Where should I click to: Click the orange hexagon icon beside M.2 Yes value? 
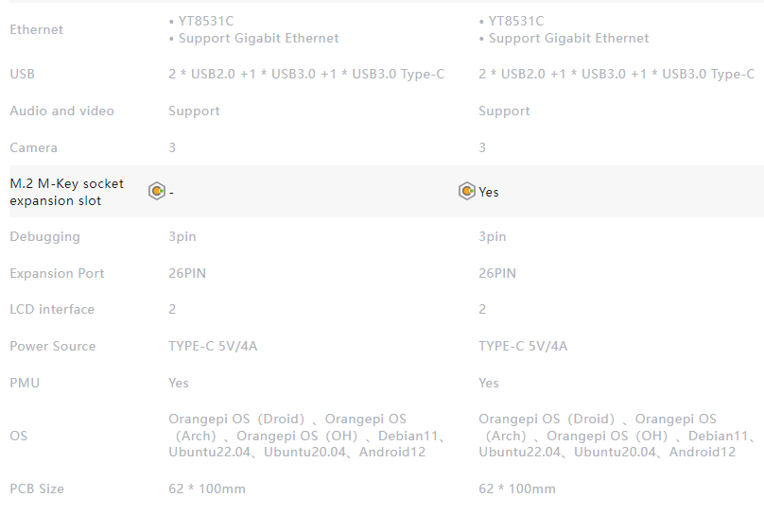[x=467, y=191]
